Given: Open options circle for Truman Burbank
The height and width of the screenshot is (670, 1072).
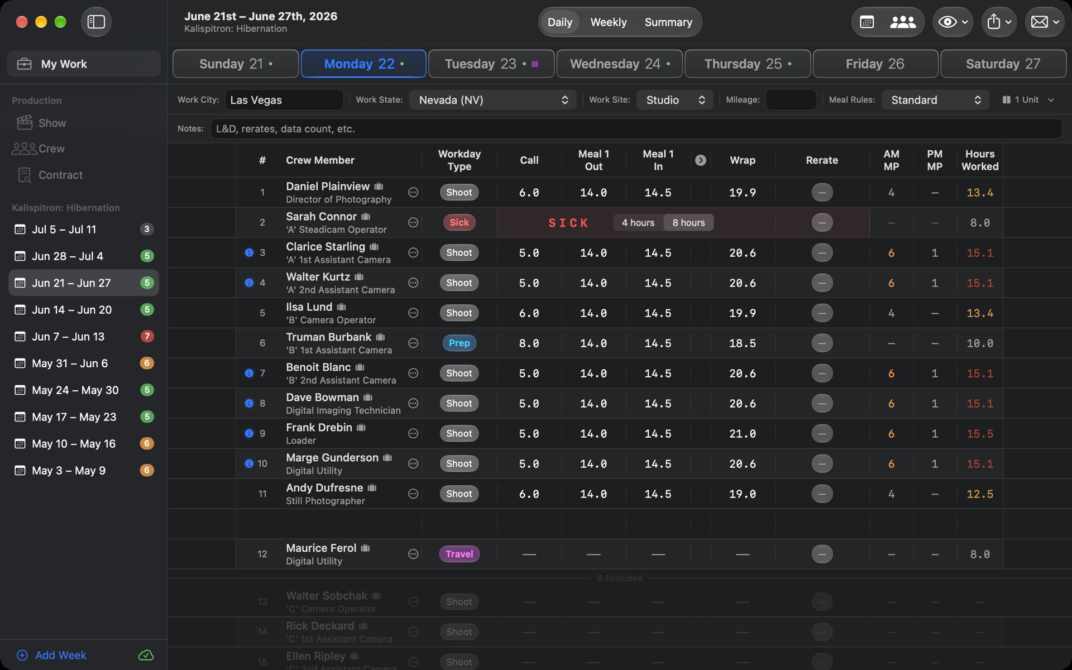Looking at the screenshot, I should click(413, 343).
